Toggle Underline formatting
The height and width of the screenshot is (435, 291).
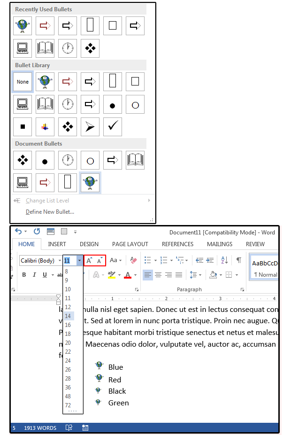click(x=45, y=275)
